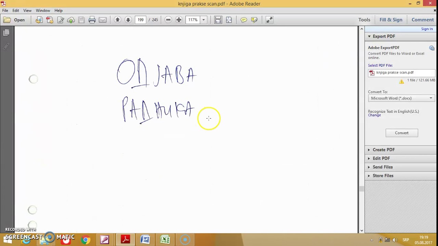
Task: Click the read mode expand icon
Action: click(x=269, y=20)
